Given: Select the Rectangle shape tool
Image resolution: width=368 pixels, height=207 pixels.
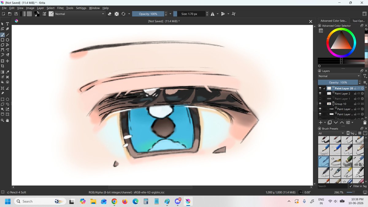Looking at the screenshot, I should point(2,40).
